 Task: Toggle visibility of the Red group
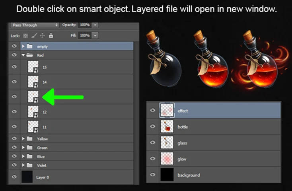coord(14,55)
